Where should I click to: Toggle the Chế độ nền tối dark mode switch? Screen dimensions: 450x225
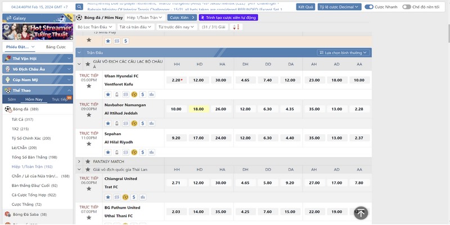click(x=406, y=7)
